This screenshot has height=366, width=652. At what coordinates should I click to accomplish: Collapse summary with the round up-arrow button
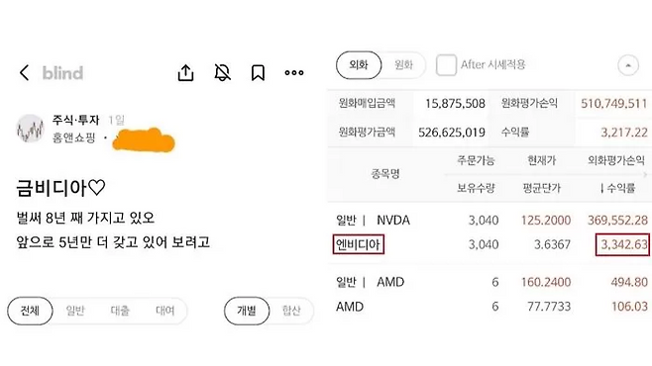pos(628,65)
